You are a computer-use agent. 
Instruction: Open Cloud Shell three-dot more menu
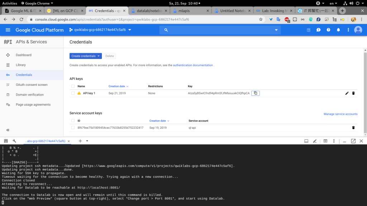[x=334, y=141]
